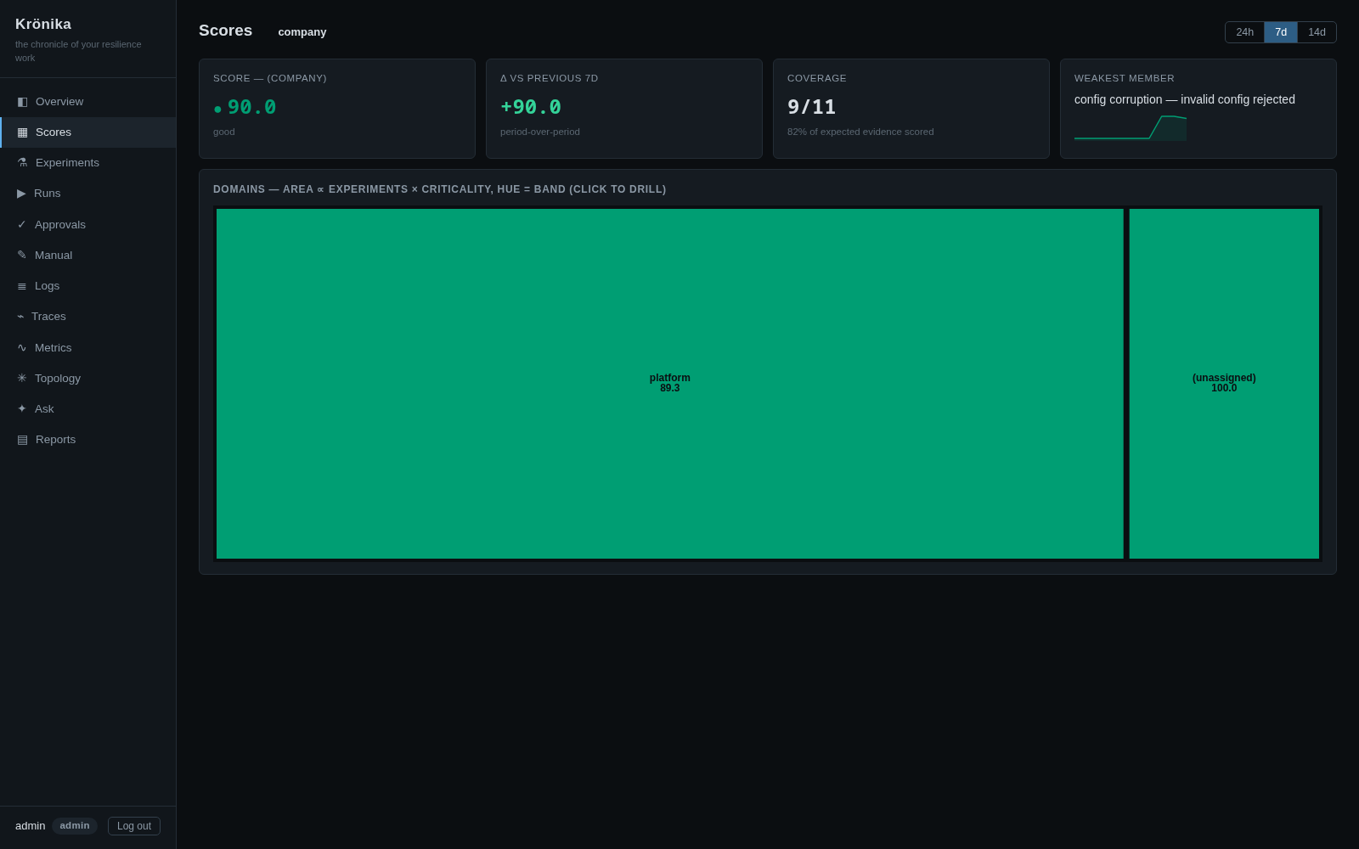The height and width of the screenshot is (849, 1359).
Task: Click the Traces icon
Action: (20, 317)
